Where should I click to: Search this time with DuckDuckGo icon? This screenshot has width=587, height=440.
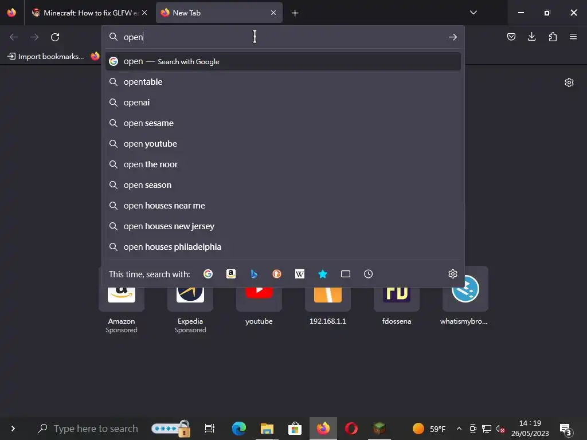(277, 274)
